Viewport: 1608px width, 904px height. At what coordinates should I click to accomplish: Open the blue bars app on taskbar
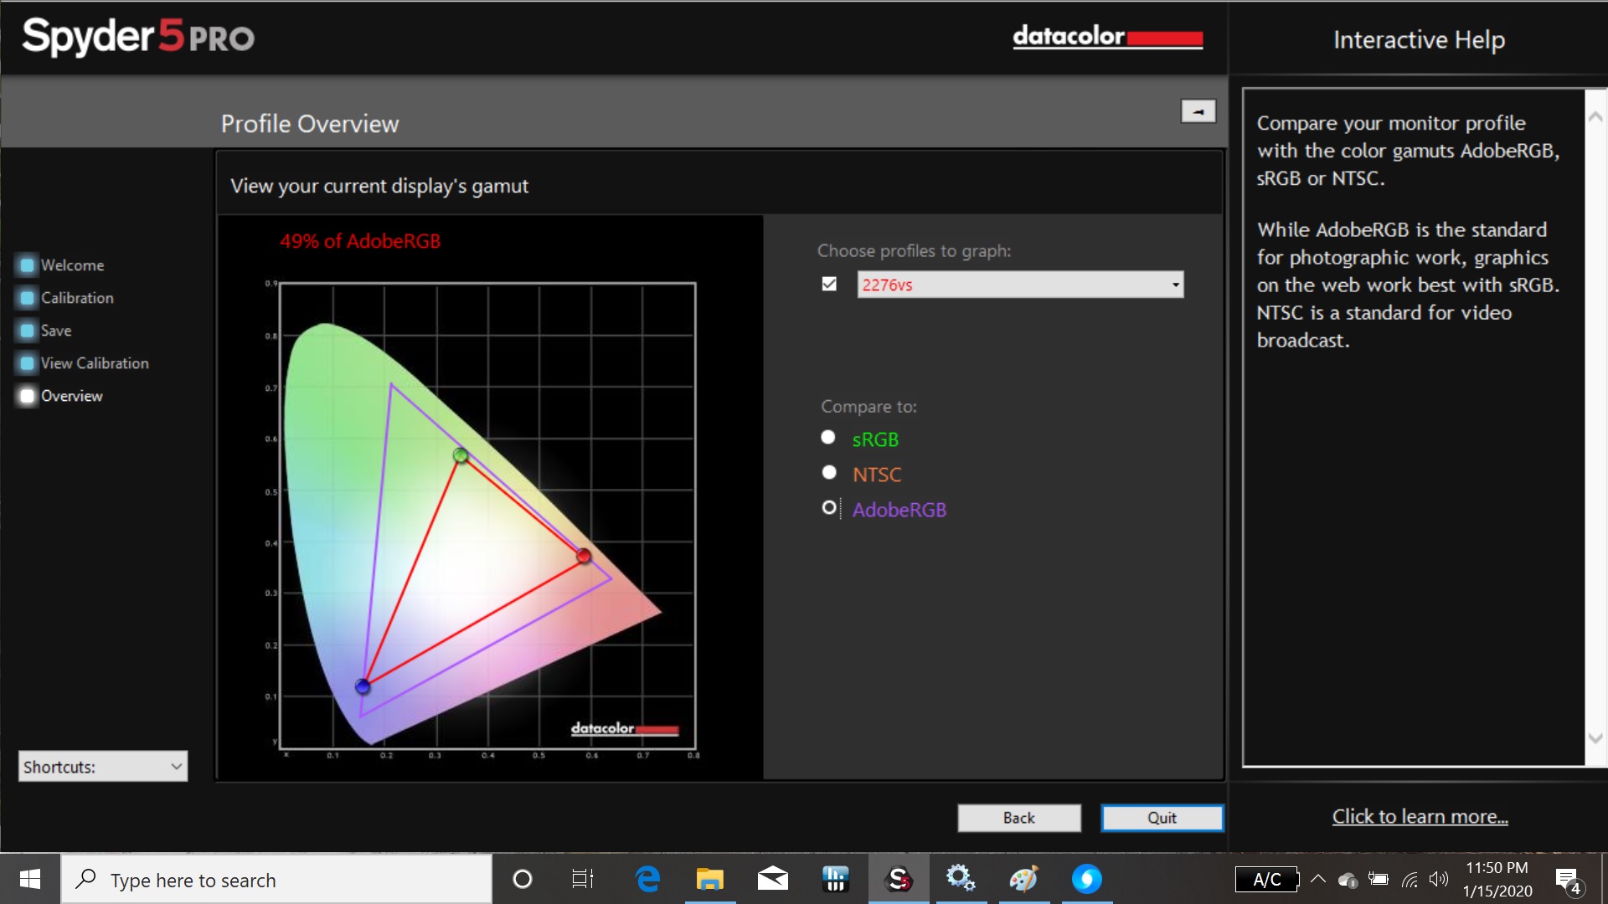pos(836,879)
